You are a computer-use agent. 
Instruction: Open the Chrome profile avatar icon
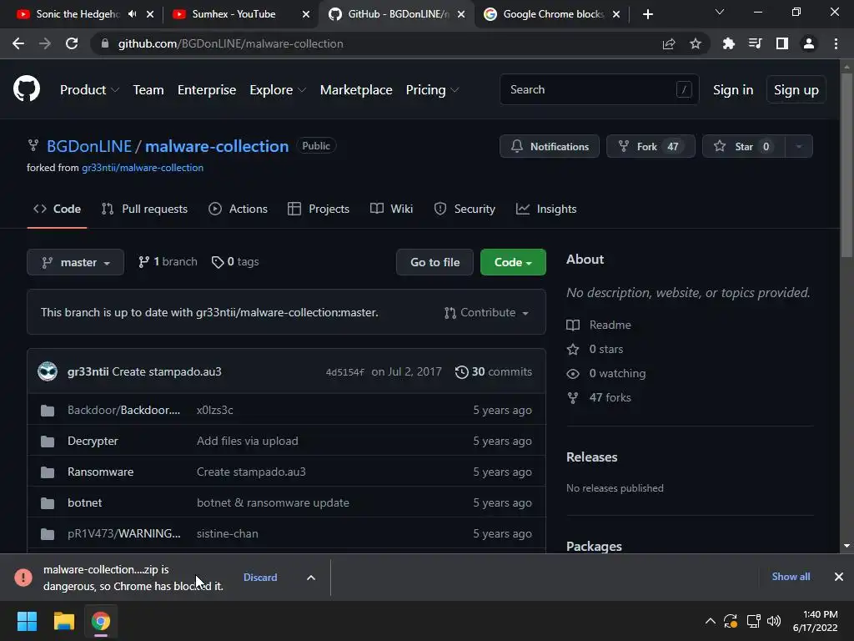click(x=809, y=43)
